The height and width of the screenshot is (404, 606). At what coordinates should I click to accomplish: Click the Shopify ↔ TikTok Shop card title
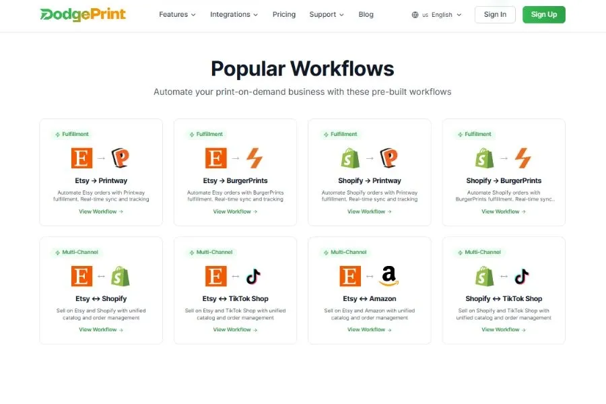tap(504, 299)
